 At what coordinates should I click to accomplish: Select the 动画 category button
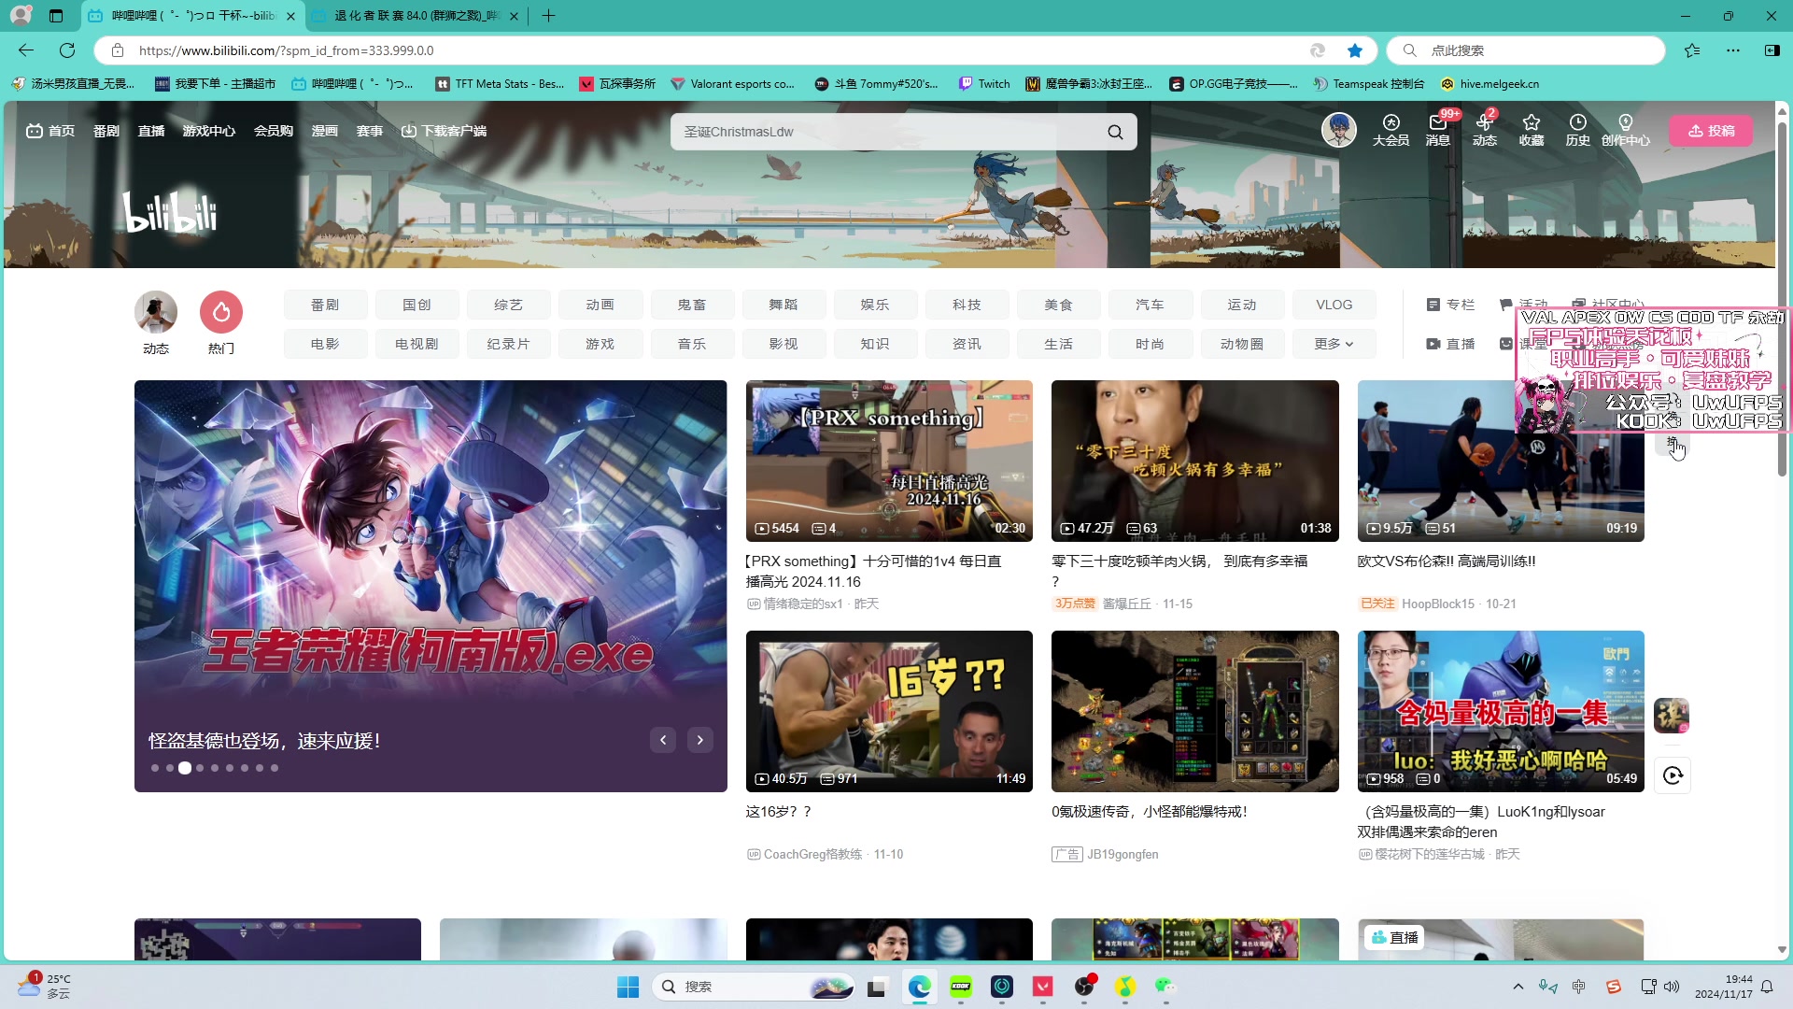pyautogui.click(x=600, y=305)
